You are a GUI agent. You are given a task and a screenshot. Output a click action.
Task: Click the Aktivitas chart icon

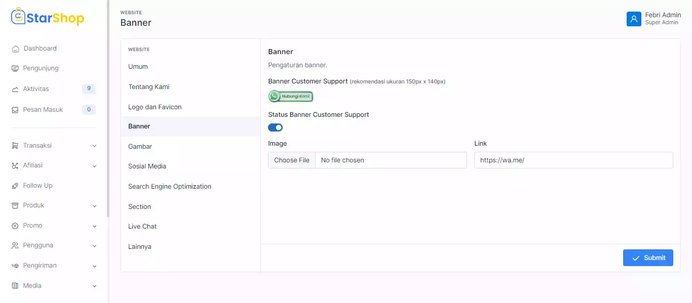click(x=15, y=89)
